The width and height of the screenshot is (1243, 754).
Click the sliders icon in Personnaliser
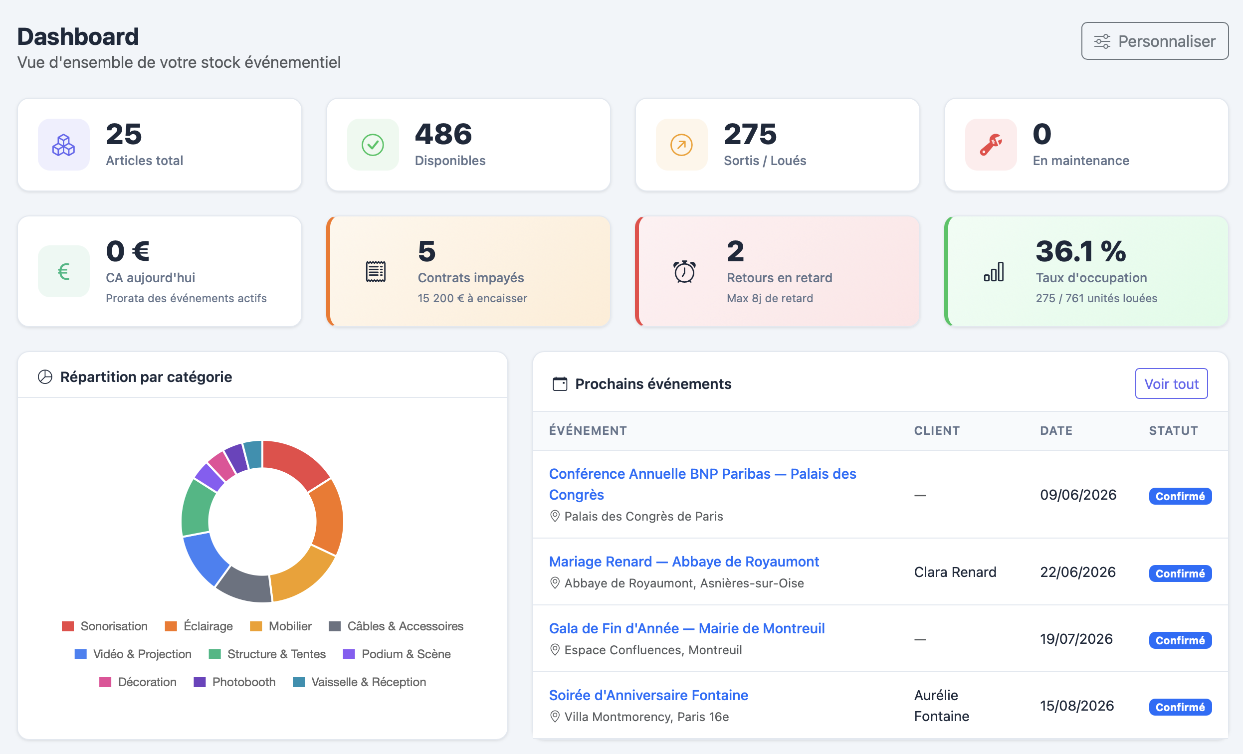point(1102,41)
